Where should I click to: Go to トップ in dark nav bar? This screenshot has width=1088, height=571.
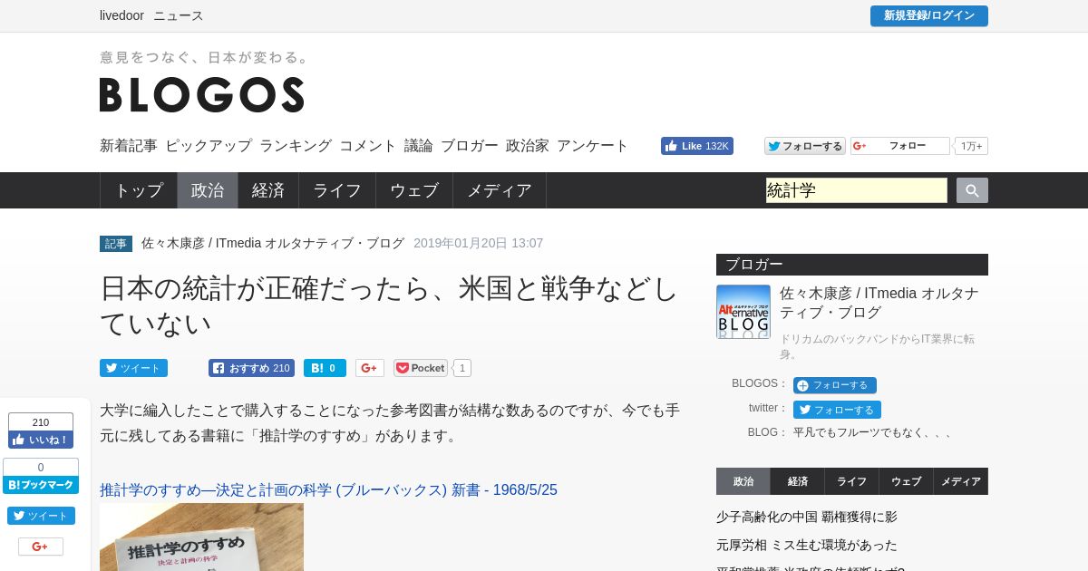pos(139,190)
